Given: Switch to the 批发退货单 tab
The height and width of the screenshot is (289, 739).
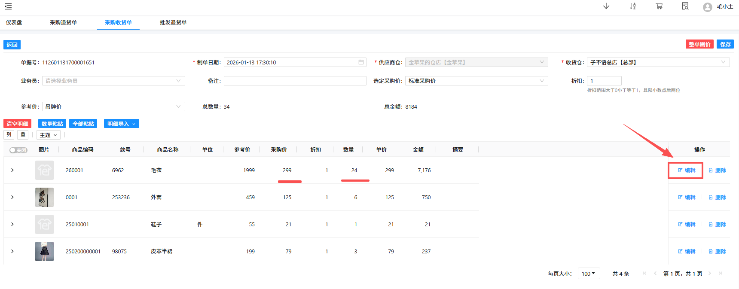Looking at the screenshot, I should point(173,23).
